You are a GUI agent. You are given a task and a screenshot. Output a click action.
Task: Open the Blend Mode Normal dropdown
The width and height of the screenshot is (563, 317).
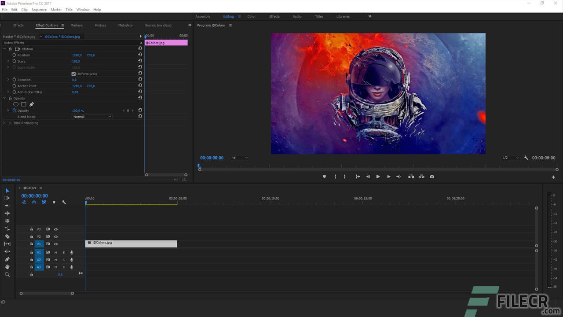coord(92,117)
